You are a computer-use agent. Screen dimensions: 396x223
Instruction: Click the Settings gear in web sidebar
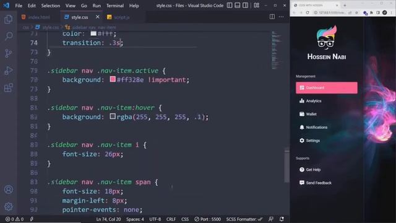pos(302,141)
